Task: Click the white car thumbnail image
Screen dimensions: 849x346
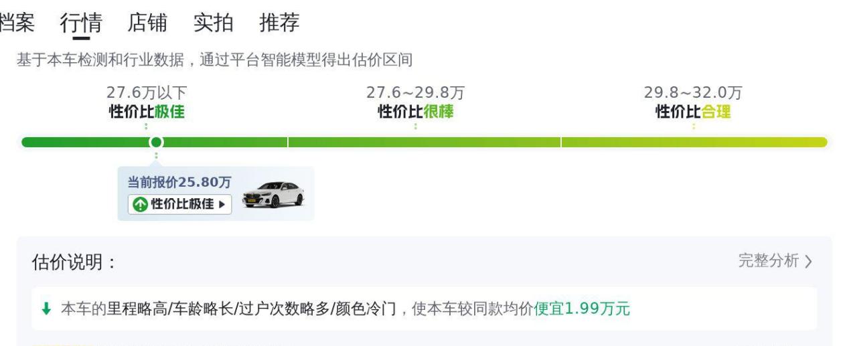Action: (273, 194)
